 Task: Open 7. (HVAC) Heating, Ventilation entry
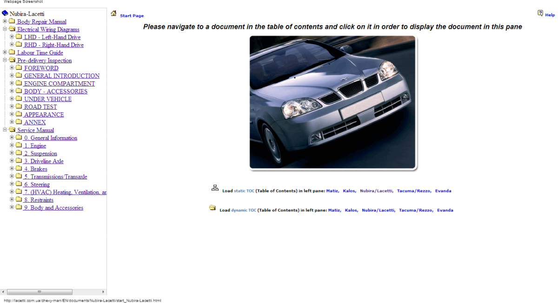65,192
